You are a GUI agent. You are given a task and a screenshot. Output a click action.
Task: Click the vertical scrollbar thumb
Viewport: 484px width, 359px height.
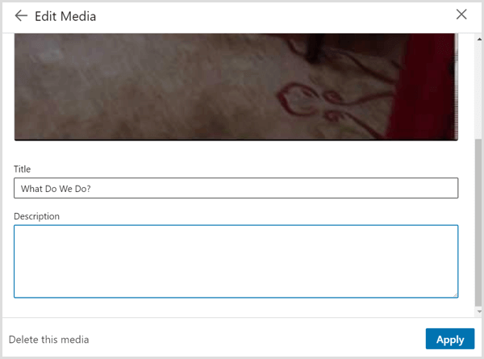pos(478,222)
